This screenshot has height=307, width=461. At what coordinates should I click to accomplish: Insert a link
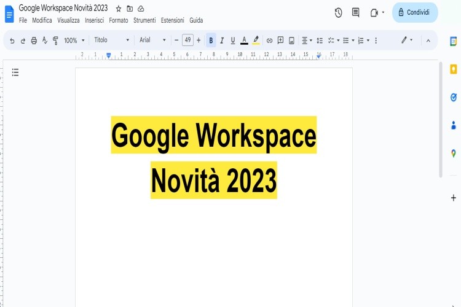(269, 41)
